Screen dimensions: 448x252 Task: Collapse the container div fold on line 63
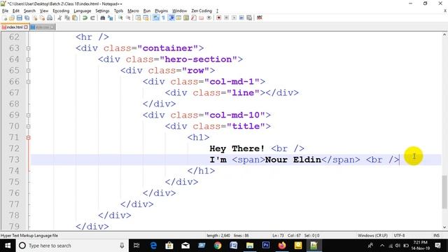[28, 48]
